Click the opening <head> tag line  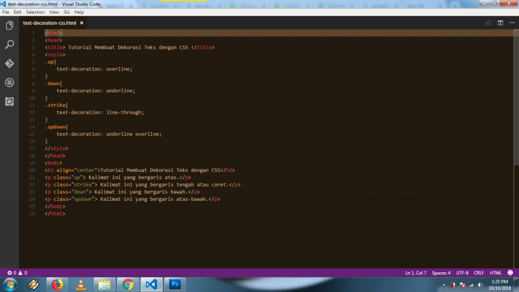pyautogui.click(x=53, y=40)
